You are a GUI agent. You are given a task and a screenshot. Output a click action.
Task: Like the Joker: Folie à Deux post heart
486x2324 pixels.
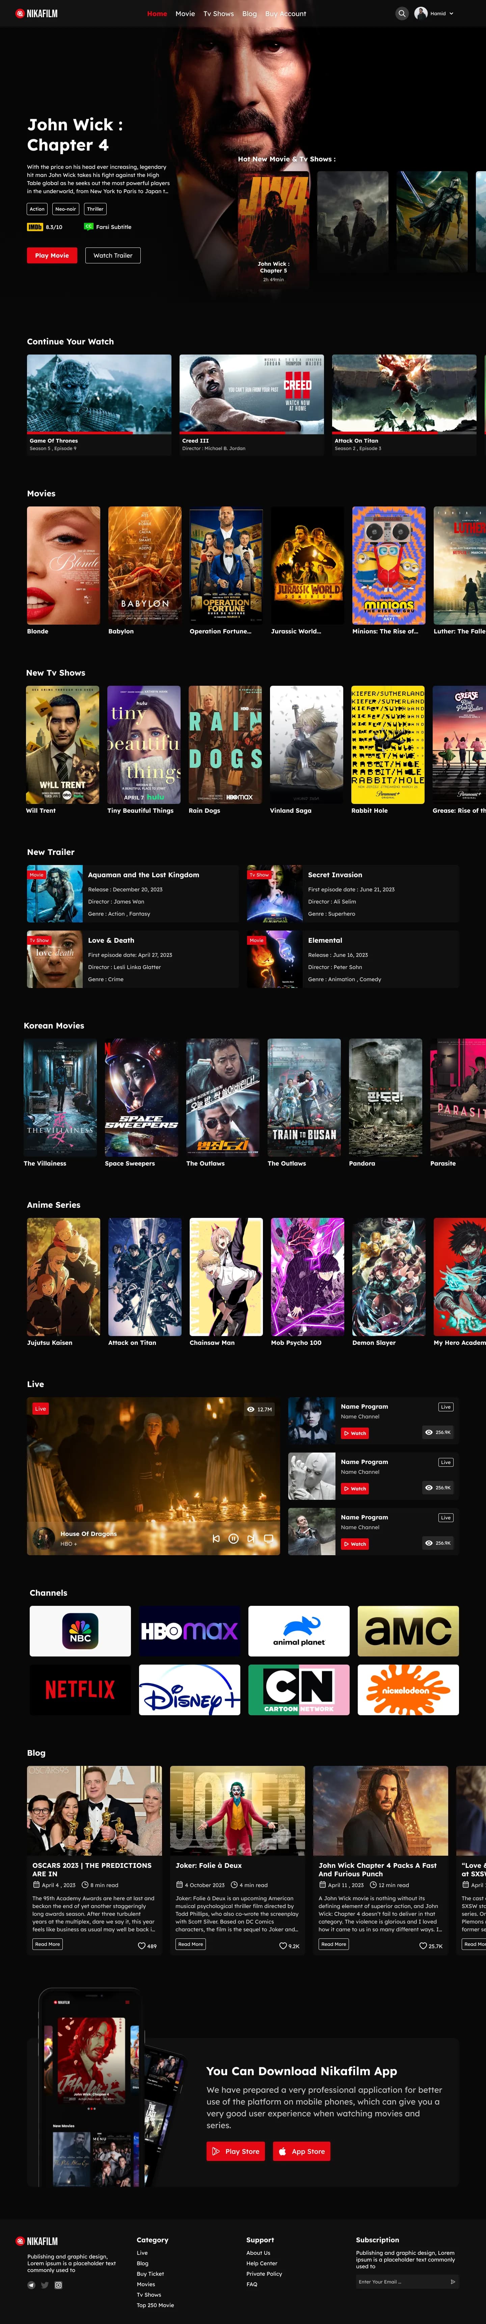[283, 1945]
